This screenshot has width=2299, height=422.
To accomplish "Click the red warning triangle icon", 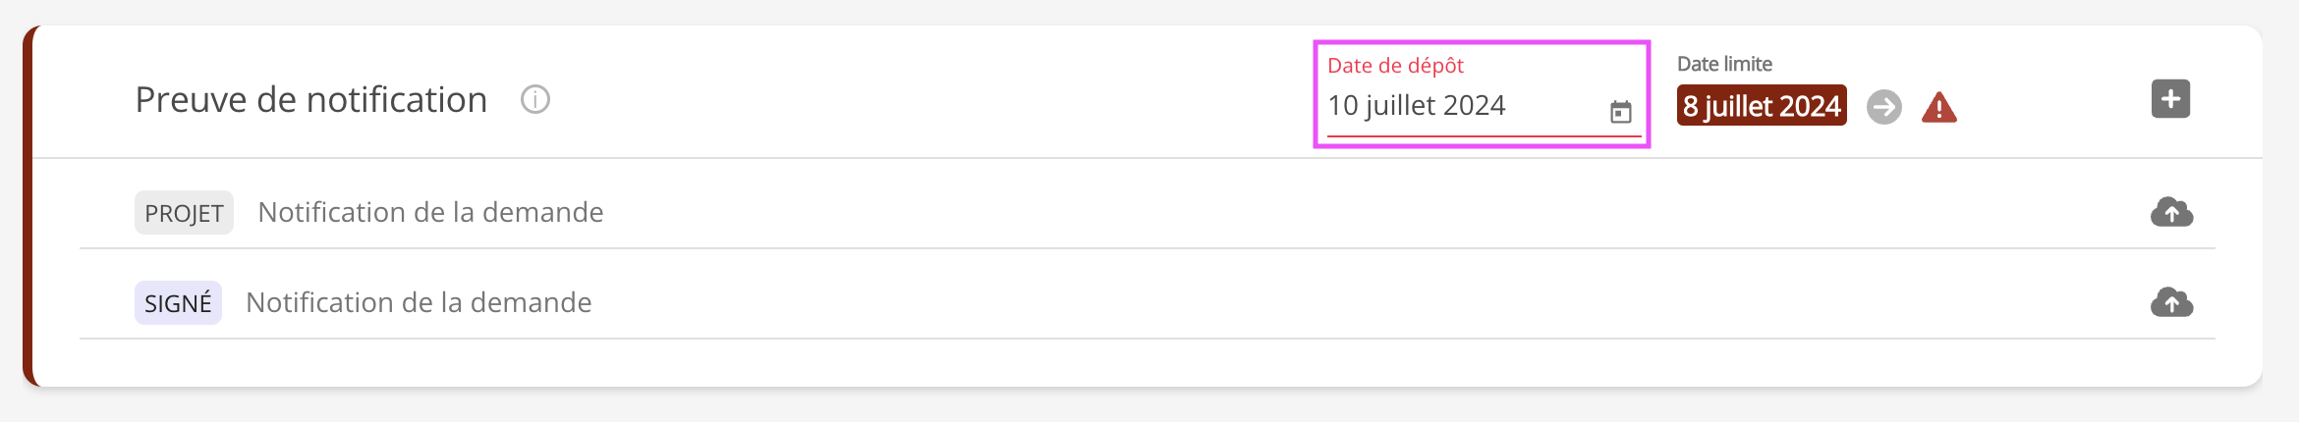I will tap(1938, 107).
